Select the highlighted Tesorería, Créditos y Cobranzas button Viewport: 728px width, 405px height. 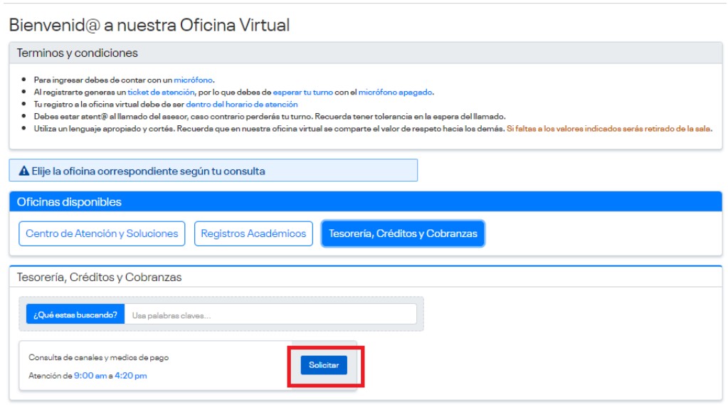click(403, 233)
